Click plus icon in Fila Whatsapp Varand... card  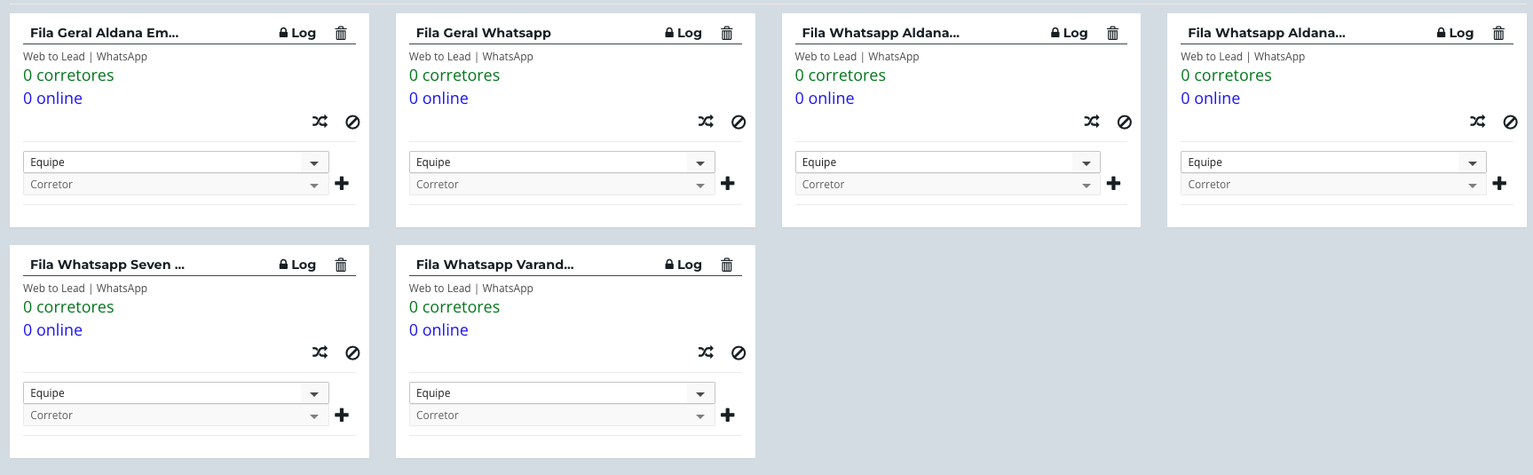[x=728, y=415]
